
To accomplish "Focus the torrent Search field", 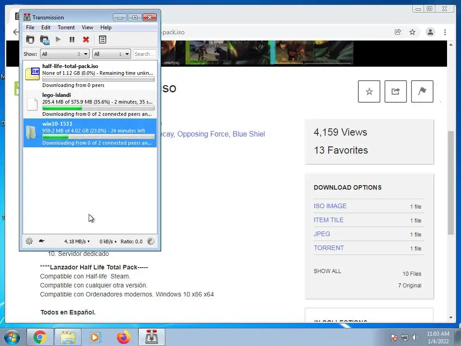I will click(145, 54).
